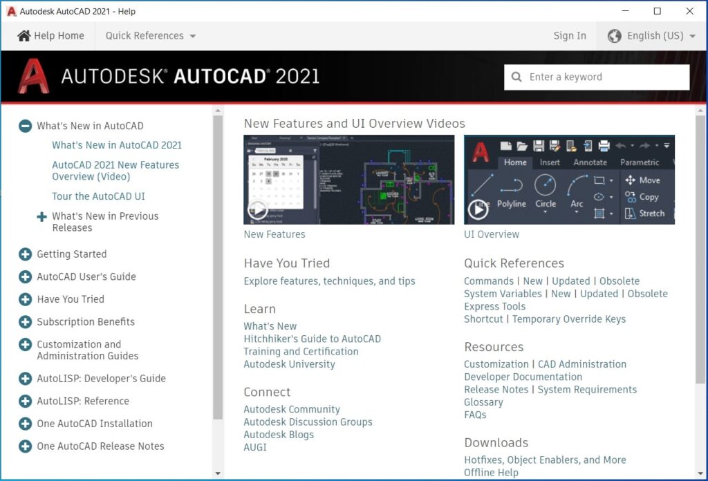Expand AutoLISP: Reference section
708x481 pixels.
click(x=26, y=401)
